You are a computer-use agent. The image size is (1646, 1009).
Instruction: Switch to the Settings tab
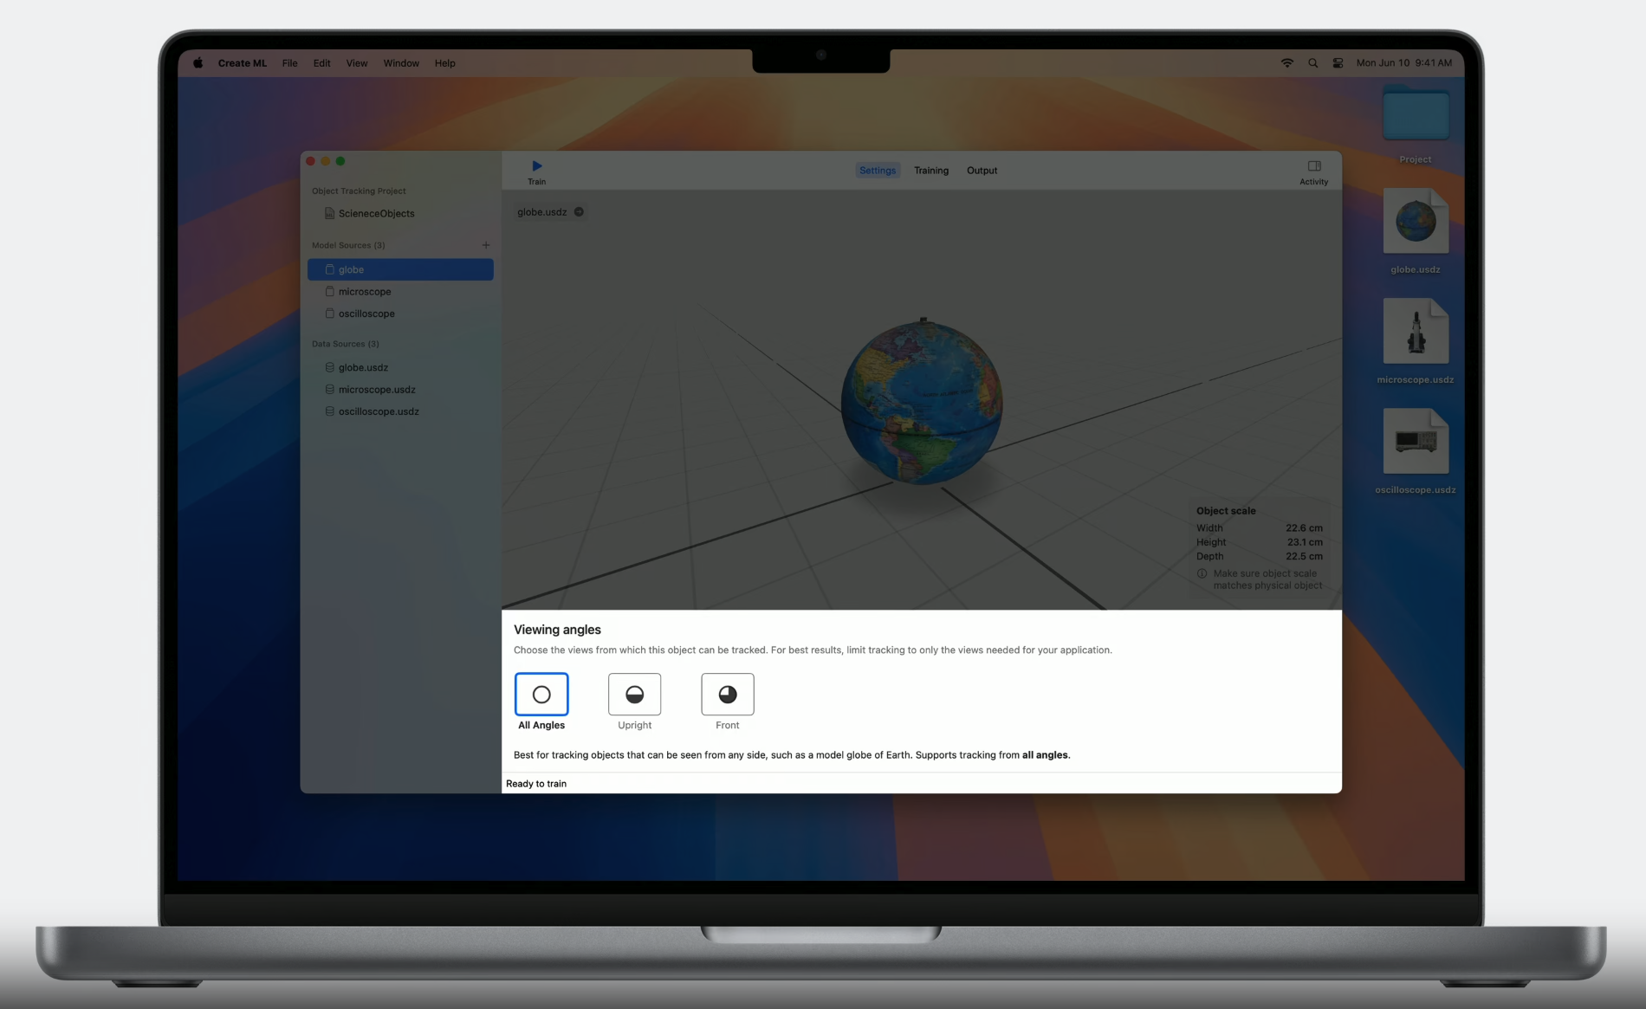[x=878, y=171]
